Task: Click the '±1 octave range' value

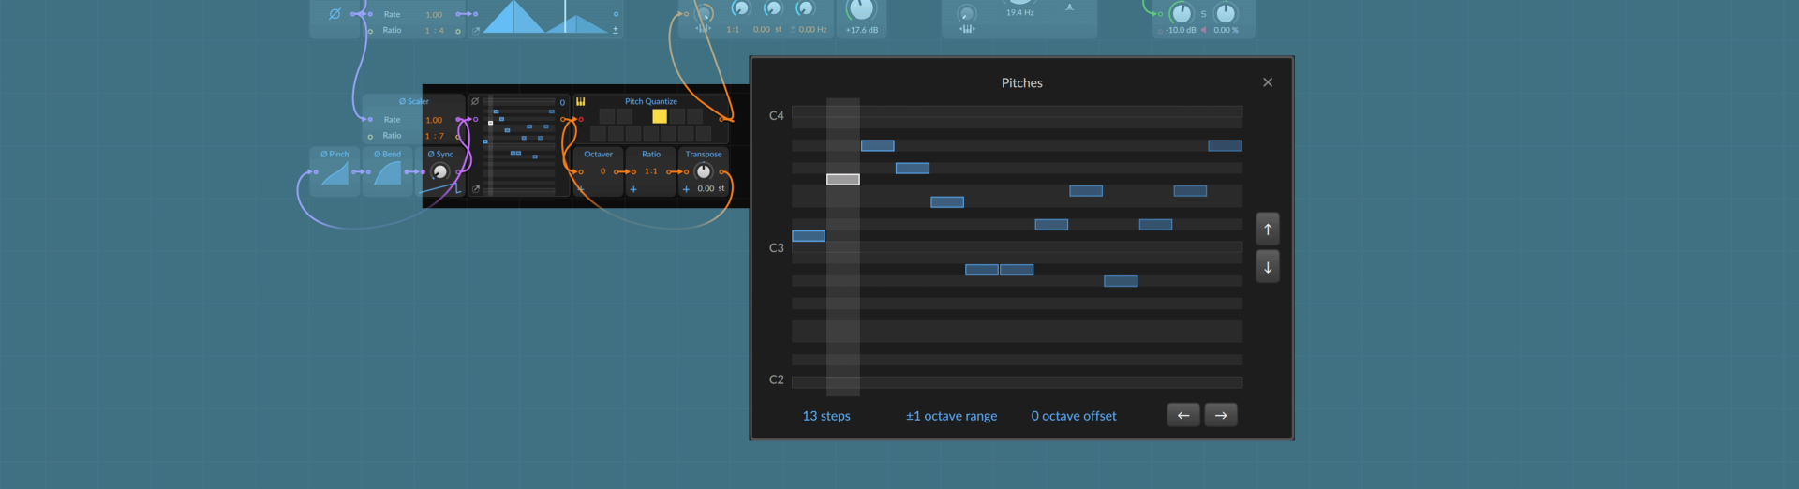Action: click(951, 416)
